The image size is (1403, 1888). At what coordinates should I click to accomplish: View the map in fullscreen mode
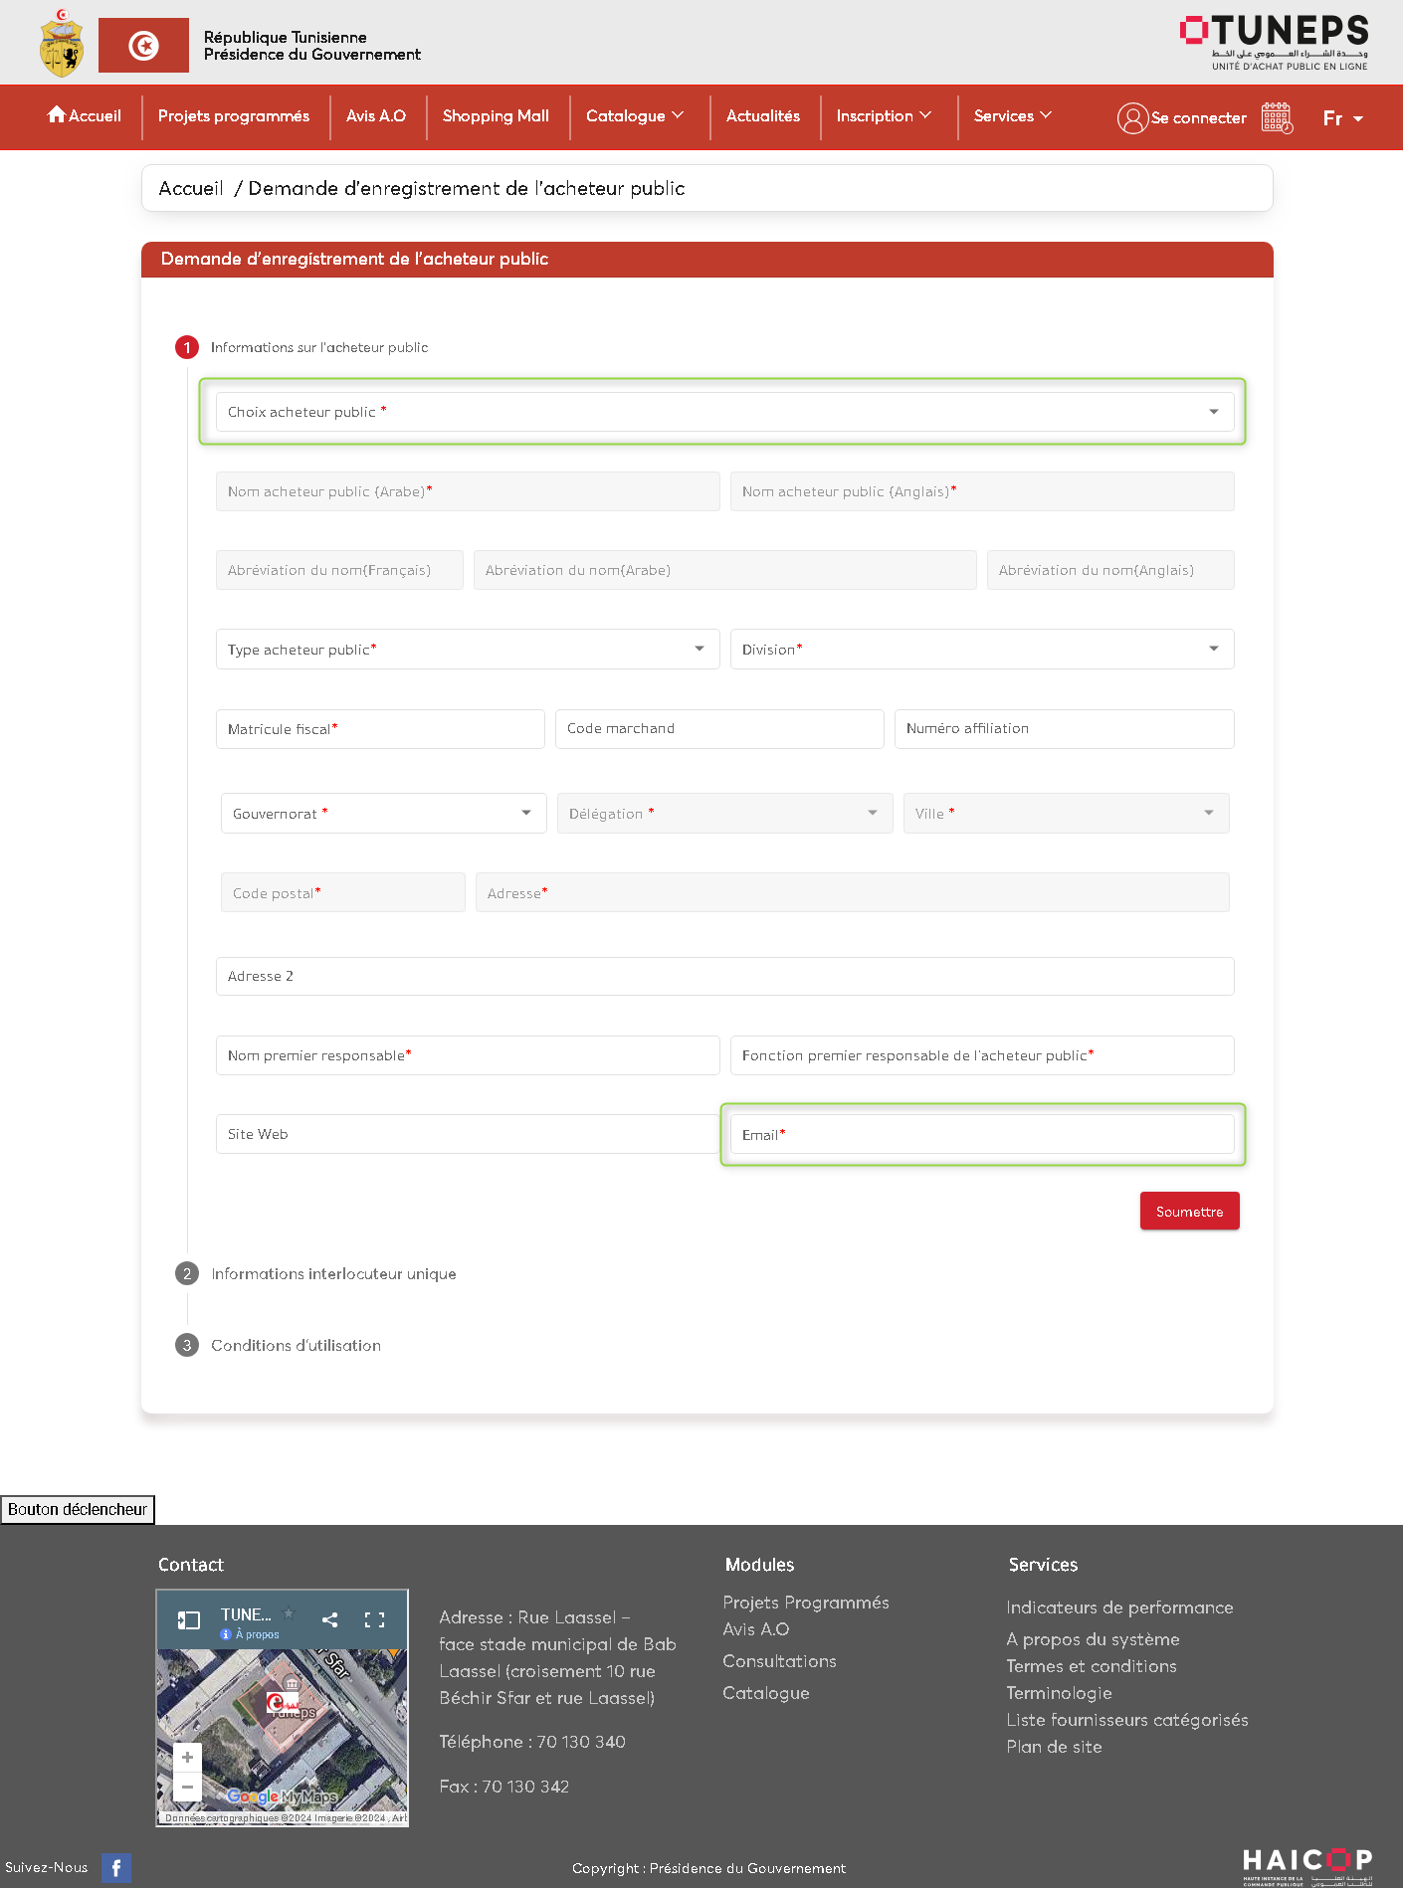point(374,1619)
